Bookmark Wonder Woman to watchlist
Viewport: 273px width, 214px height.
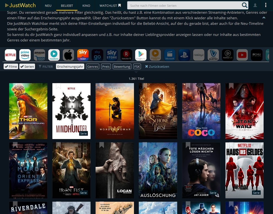click(x=102, y=85)
